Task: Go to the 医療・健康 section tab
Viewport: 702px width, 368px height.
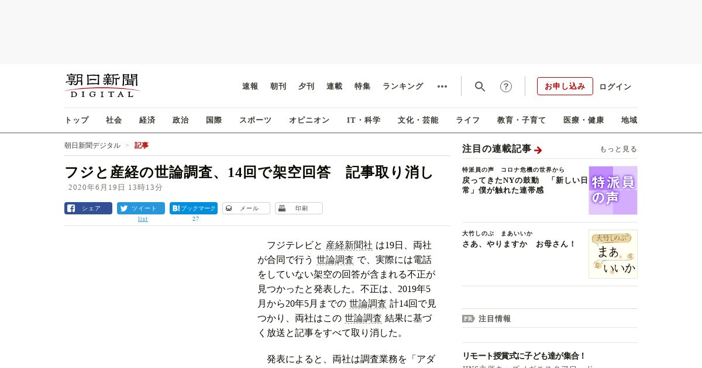Action: click(x=584, y=120)
